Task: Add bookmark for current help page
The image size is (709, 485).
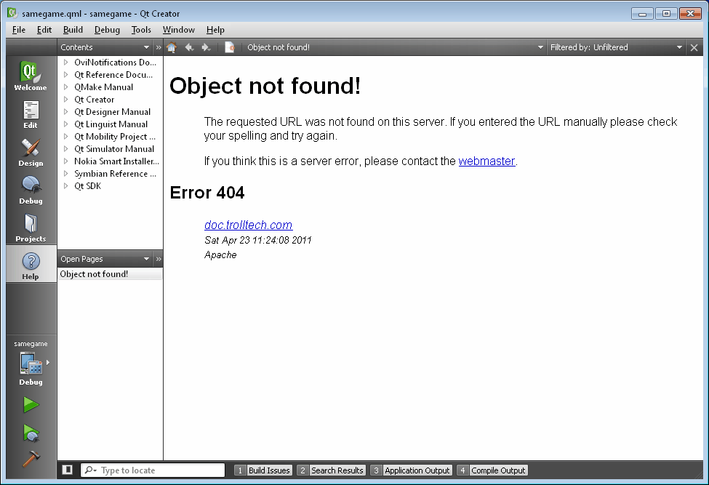Action: coord(230,47)
